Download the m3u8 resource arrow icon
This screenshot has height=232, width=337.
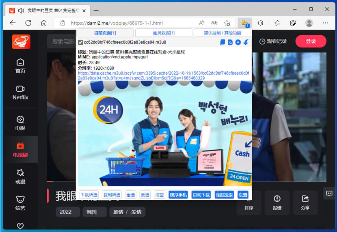(x=246, y=42)
